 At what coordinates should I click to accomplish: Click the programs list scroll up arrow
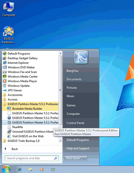[x=61, y=53]
